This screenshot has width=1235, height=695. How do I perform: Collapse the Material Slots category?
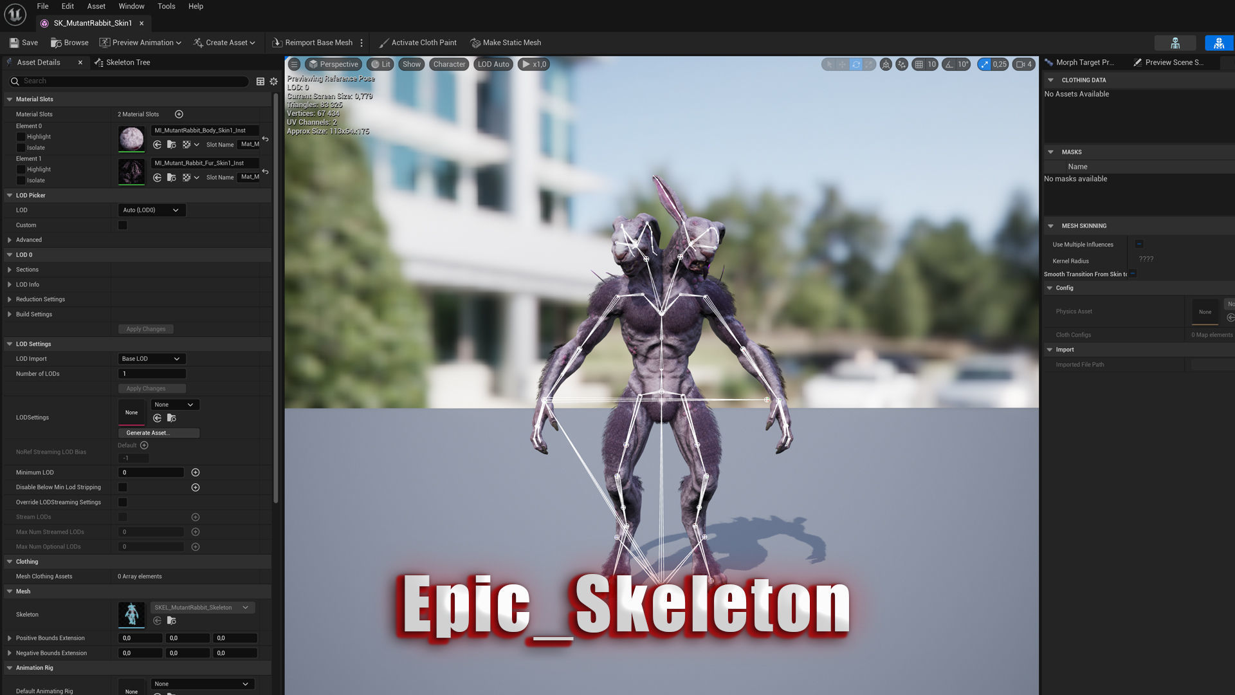(x=10, y=99)
